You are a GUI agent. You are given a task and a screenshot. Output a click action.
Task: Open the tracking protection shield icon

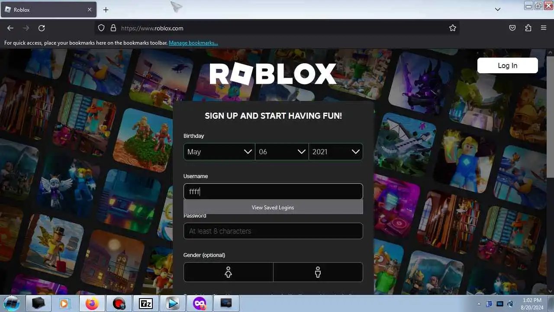pos(101,28)
